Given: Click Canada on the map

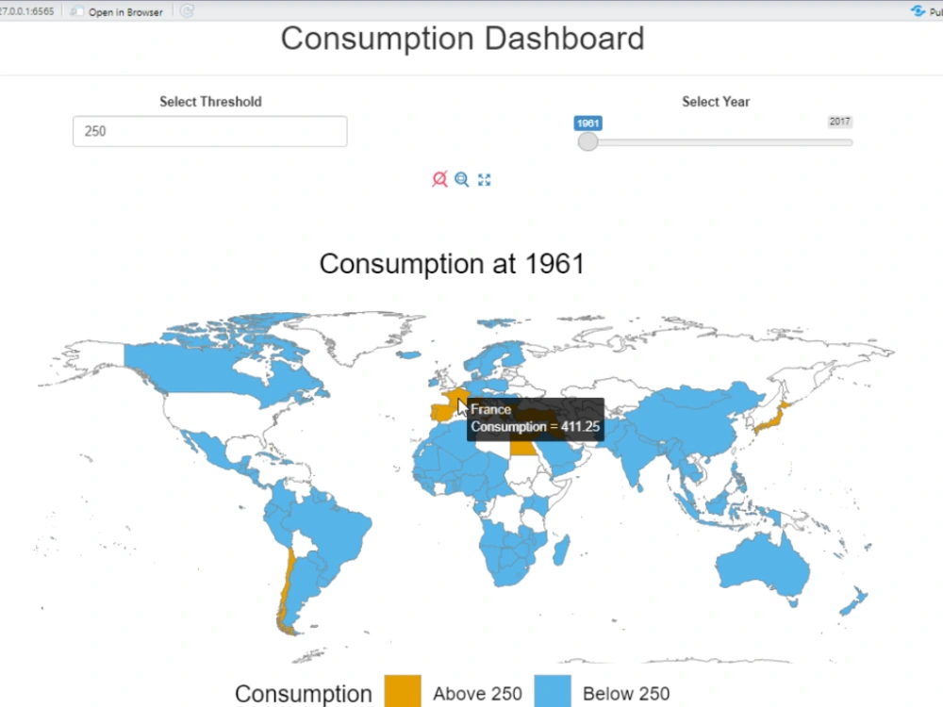Looking at the screenshot, I should point(198,370).
